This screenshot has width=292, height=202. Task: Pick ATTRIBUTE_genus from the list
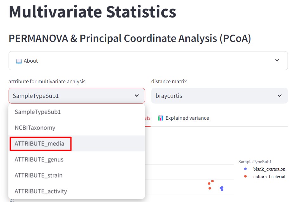point(39,159)
